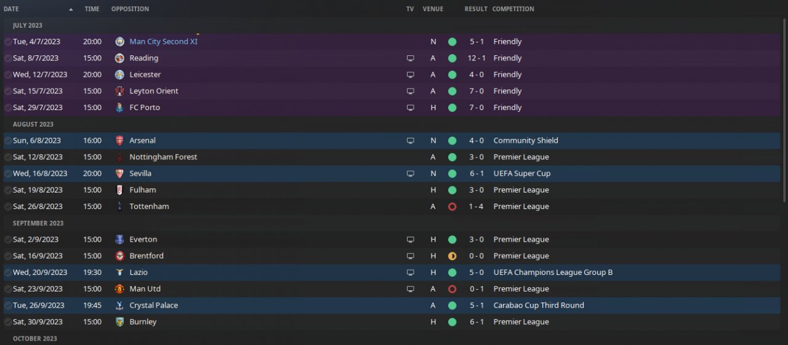Image resolution: width=788 pixels, height=345 pixels.
Task: Click the TV icon on Reading fixture
Action: point(411,58)
